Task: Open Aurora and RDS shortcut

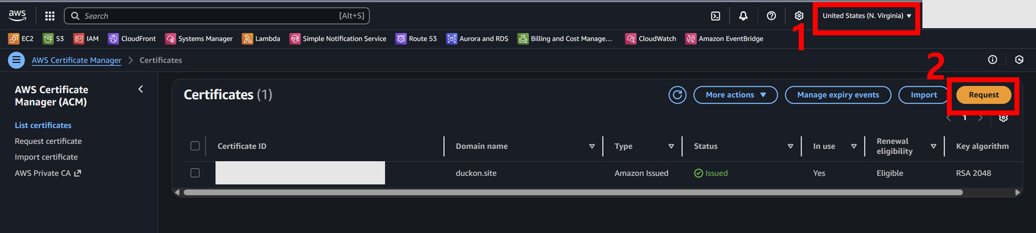Action: [477, 39]
